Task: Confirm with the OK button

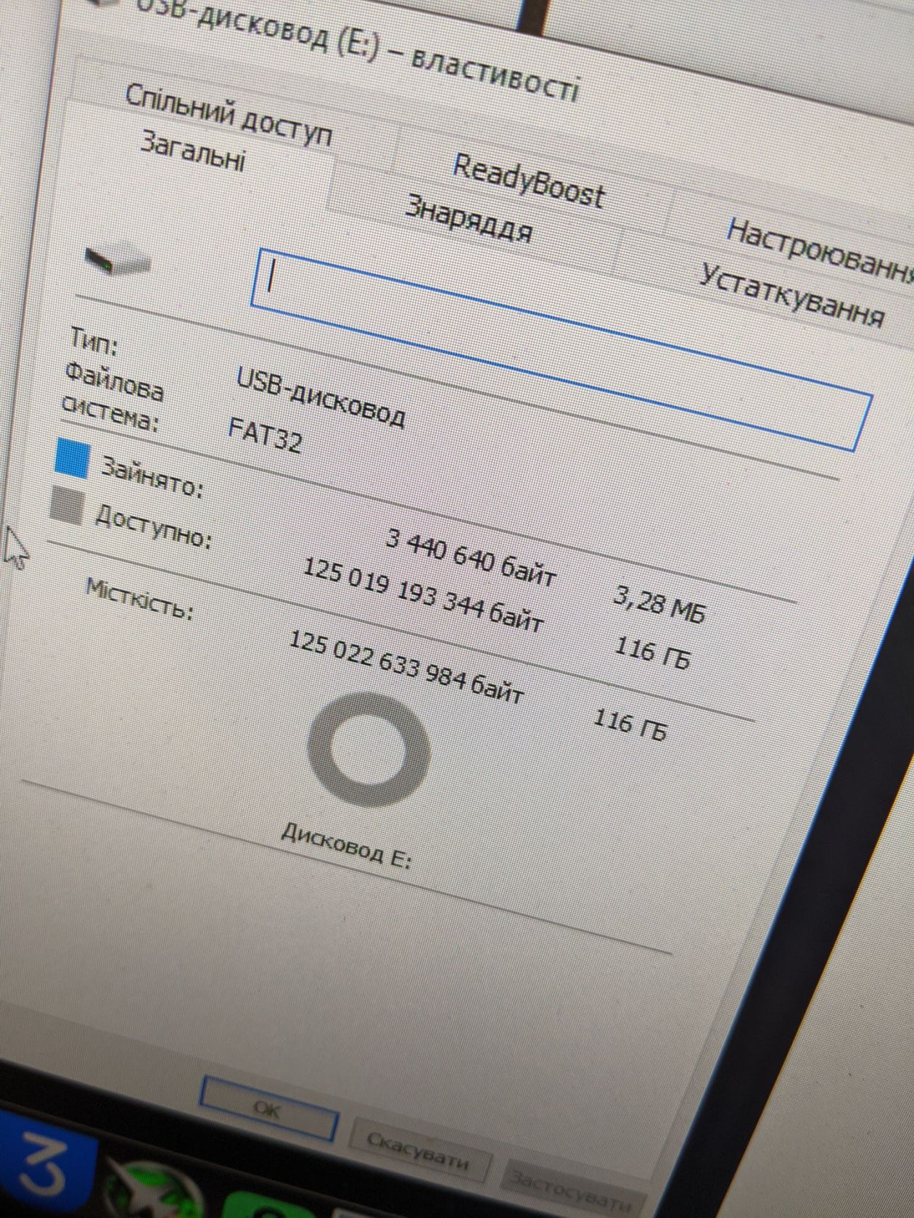Action: (268, 1111)
